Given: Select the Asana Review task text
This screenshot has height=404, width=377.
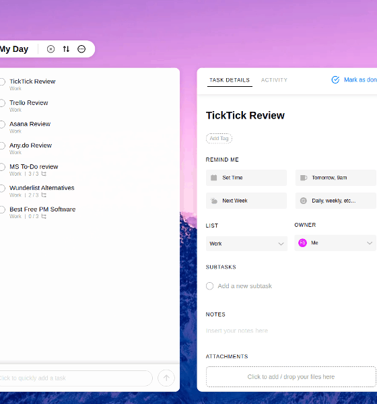Looking at the screenshot, I should tap(30, 124).
